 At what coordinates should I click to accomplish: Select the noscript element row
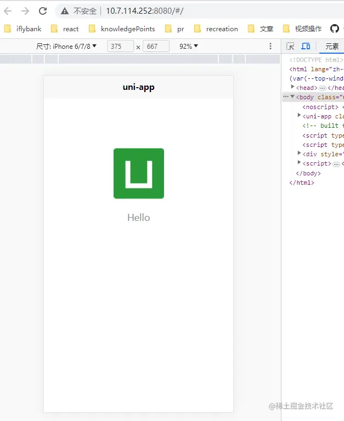tap(313, 107)
